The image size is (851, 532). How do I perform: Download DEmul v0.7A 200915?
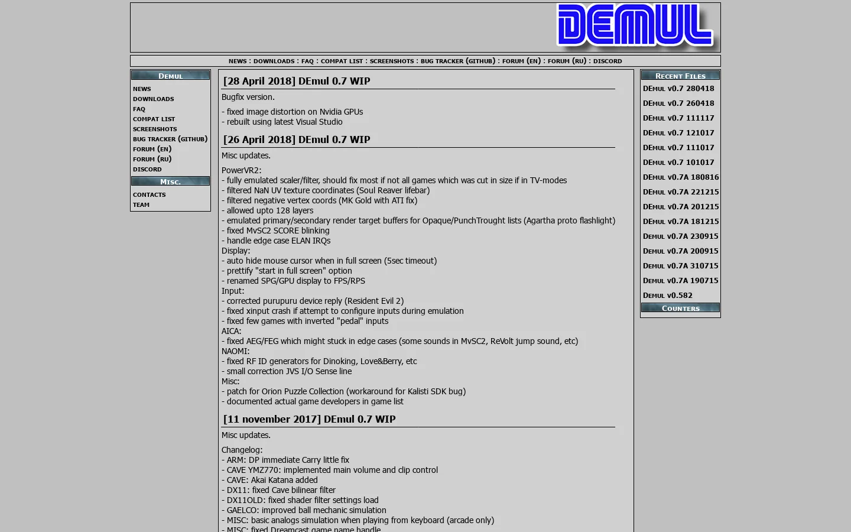[681, 251]
